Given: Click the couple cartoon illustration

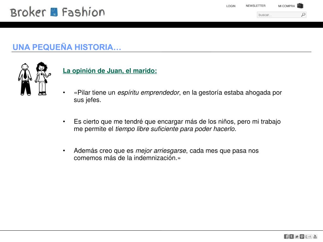Looking at the screenshot, I should (34, 79).
